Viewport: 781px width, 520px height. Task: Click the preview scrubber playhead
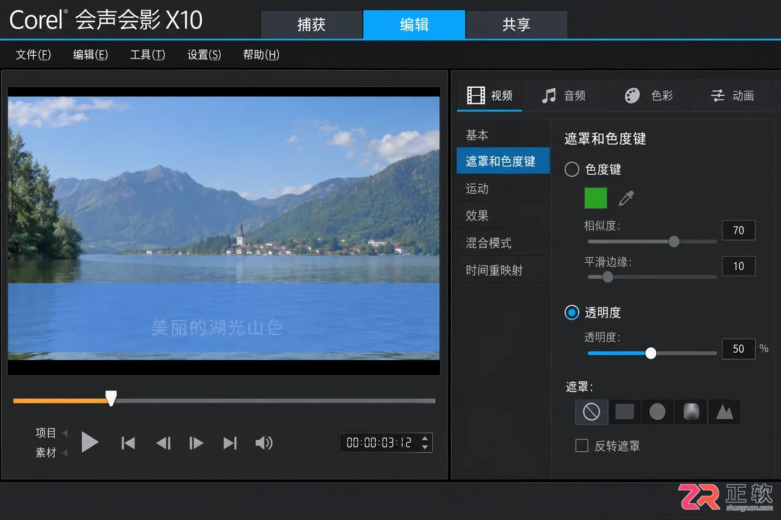tap(111, 398)
